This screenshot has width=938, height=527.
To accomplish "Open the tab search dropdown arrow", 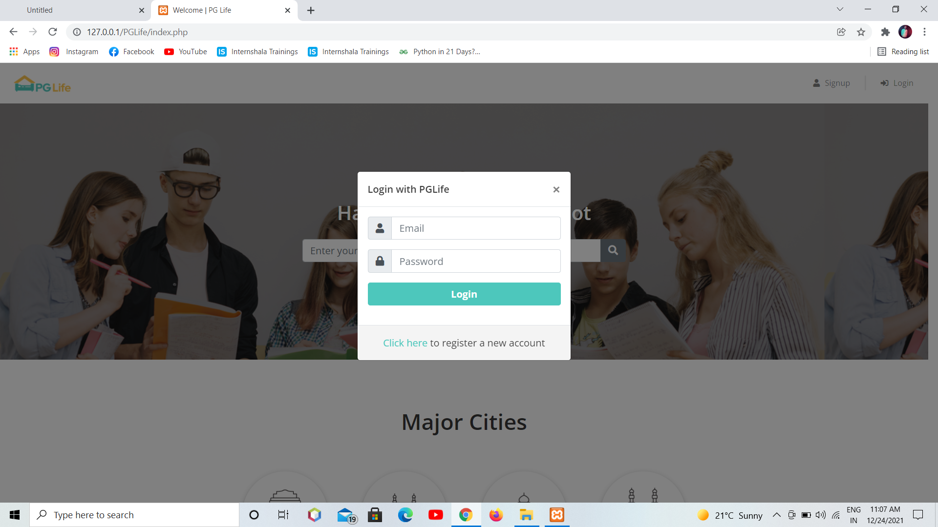I will tap(840, 9).
